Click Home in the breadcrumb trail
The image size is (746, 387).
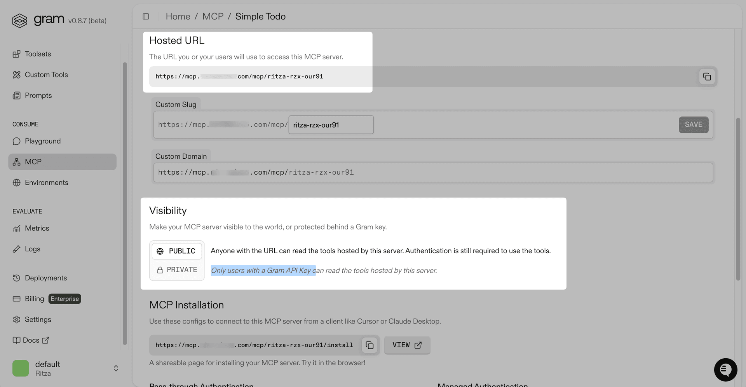click(x=178, y=16)
